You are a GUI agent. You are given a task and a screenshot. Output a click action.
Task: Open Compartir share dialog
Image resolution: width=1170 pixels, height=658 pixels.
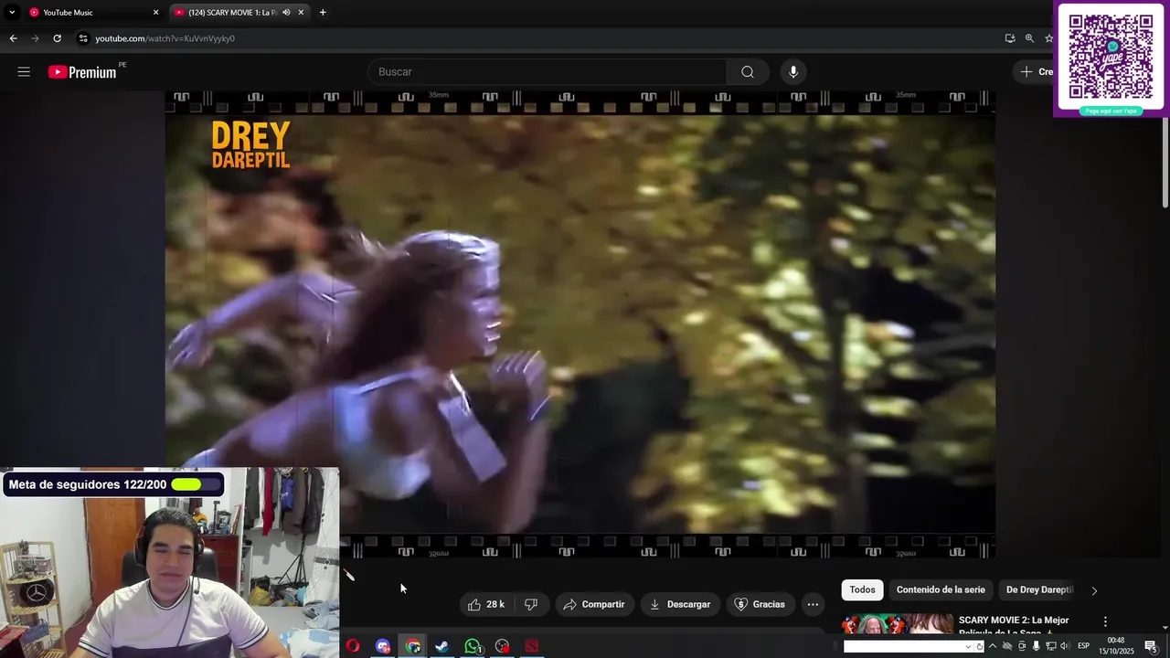click(x=594, y=604)
